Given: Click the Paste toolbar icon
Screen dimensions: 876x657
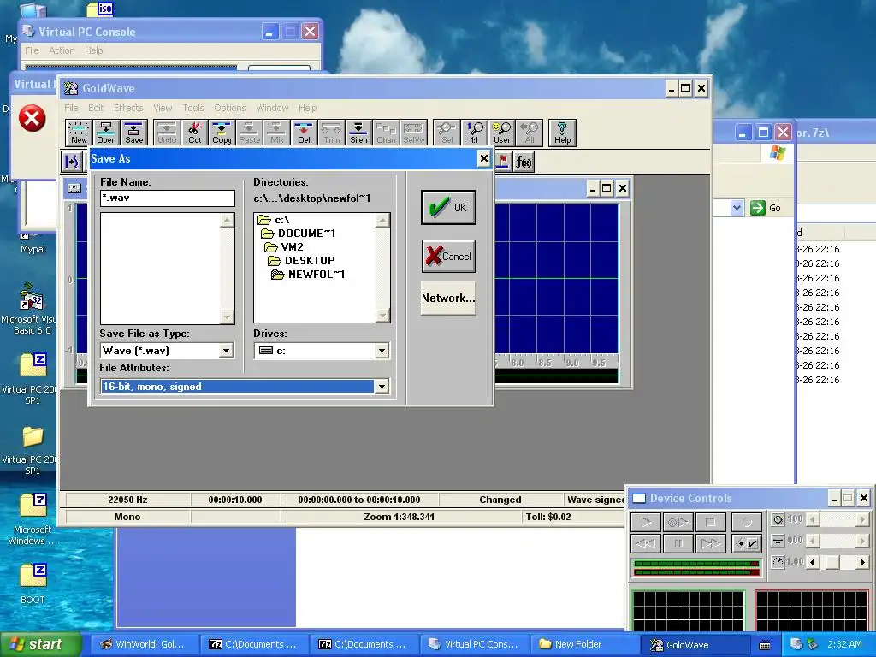Looking at the screenshot, I should coord(249,133).
